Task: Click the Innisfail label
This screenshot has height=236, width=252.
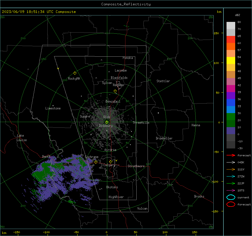Action: (x=113, y=102)
